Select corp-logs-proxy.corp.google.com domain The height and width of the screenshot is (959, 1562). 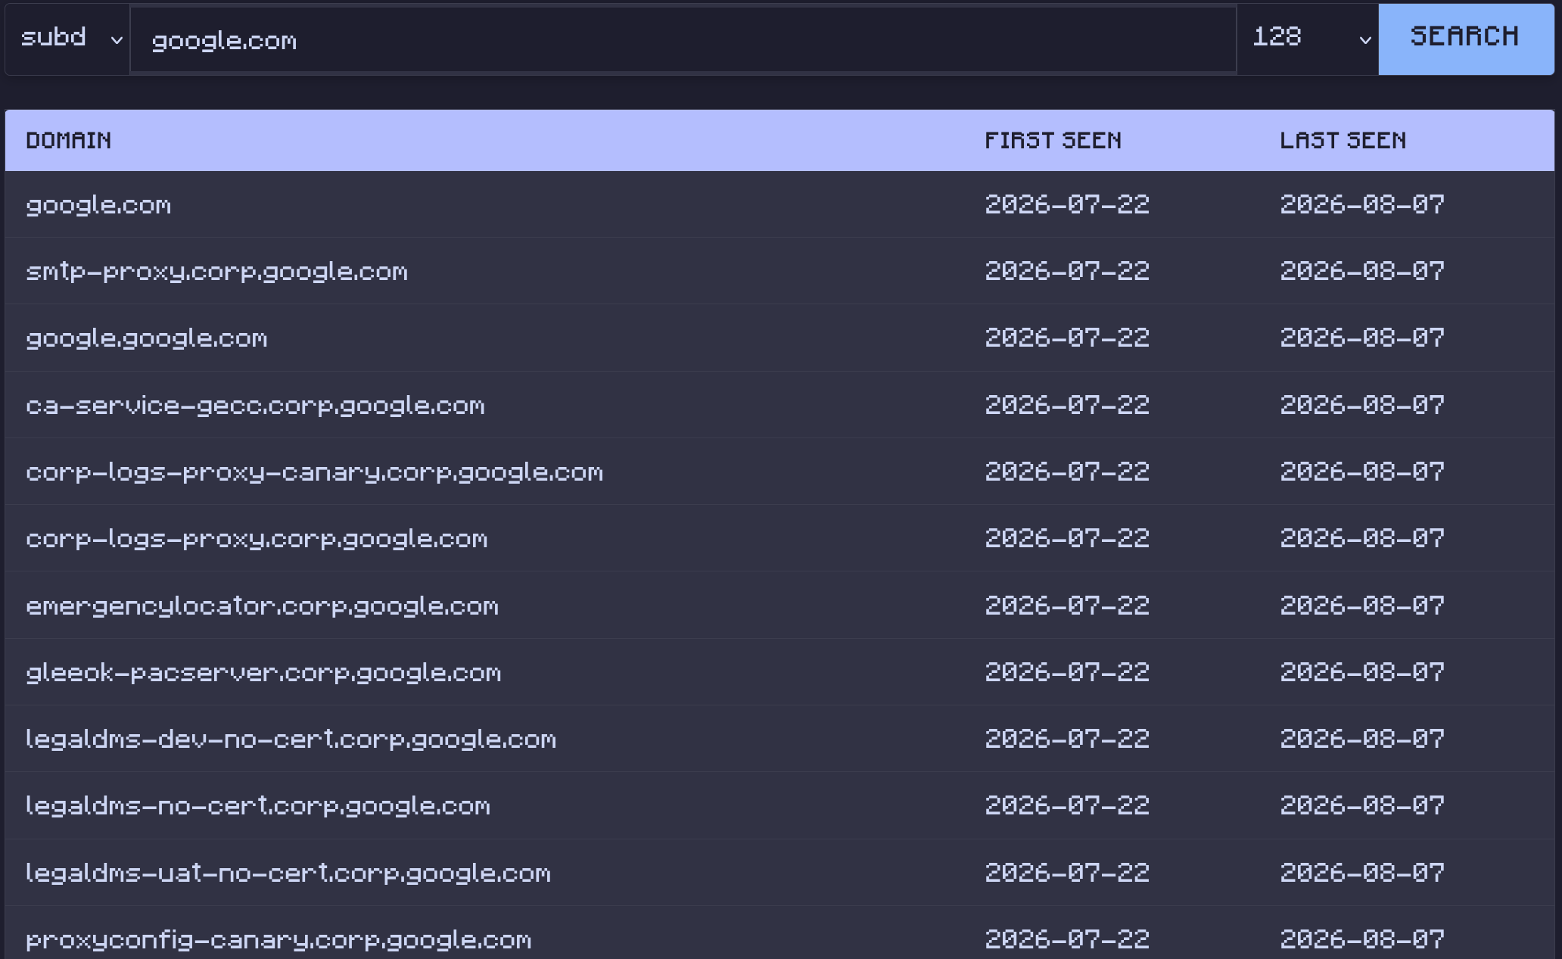click(257, 539)
